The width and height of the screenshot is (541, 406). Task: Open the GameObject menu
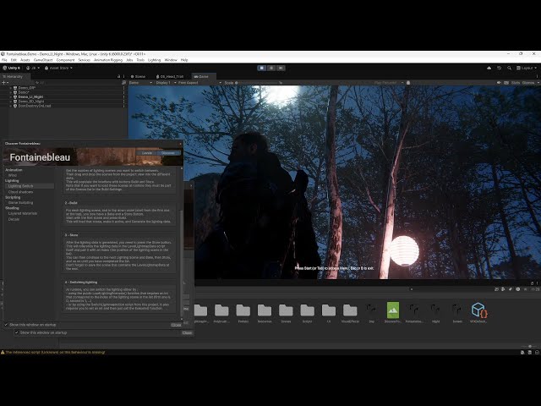(43, 60)
